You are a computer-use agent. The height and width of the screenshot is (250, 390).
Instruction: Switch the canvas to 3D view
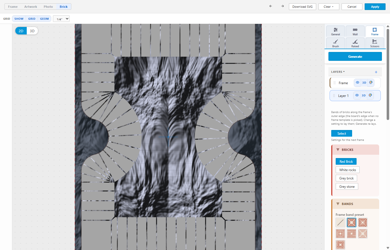point(32,31)
